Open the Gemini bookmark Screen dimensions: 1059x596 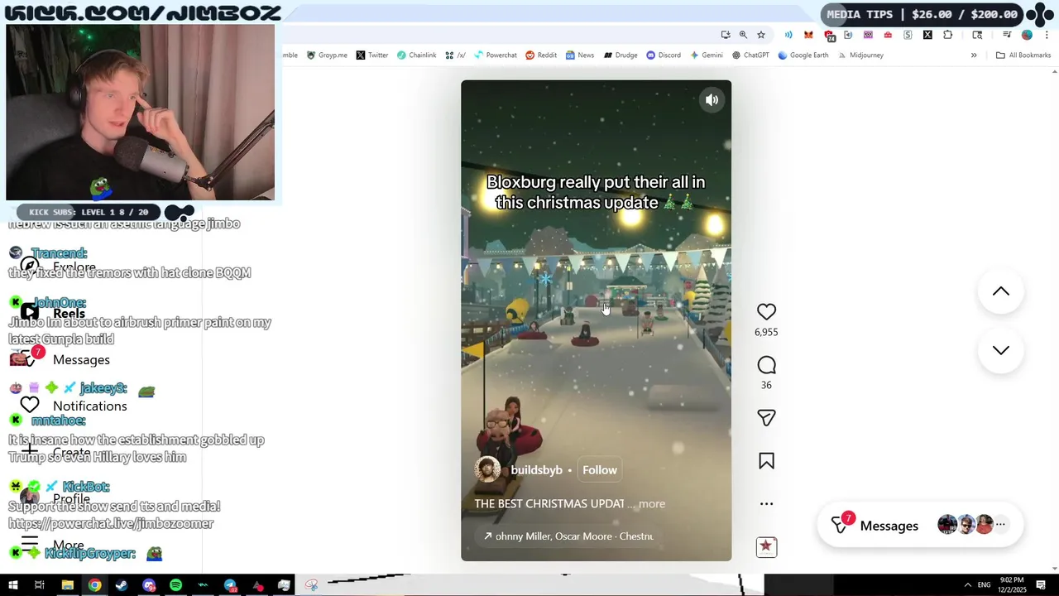(707, 55)
